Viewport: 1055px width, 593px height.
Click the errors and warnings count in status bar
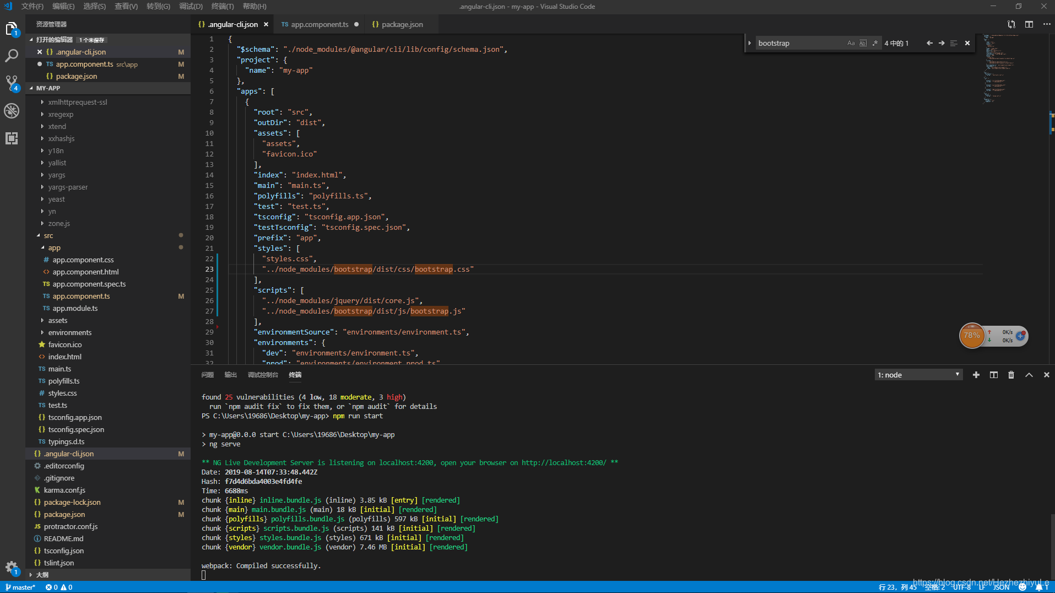pyautogui.click(x=59, y=587)
